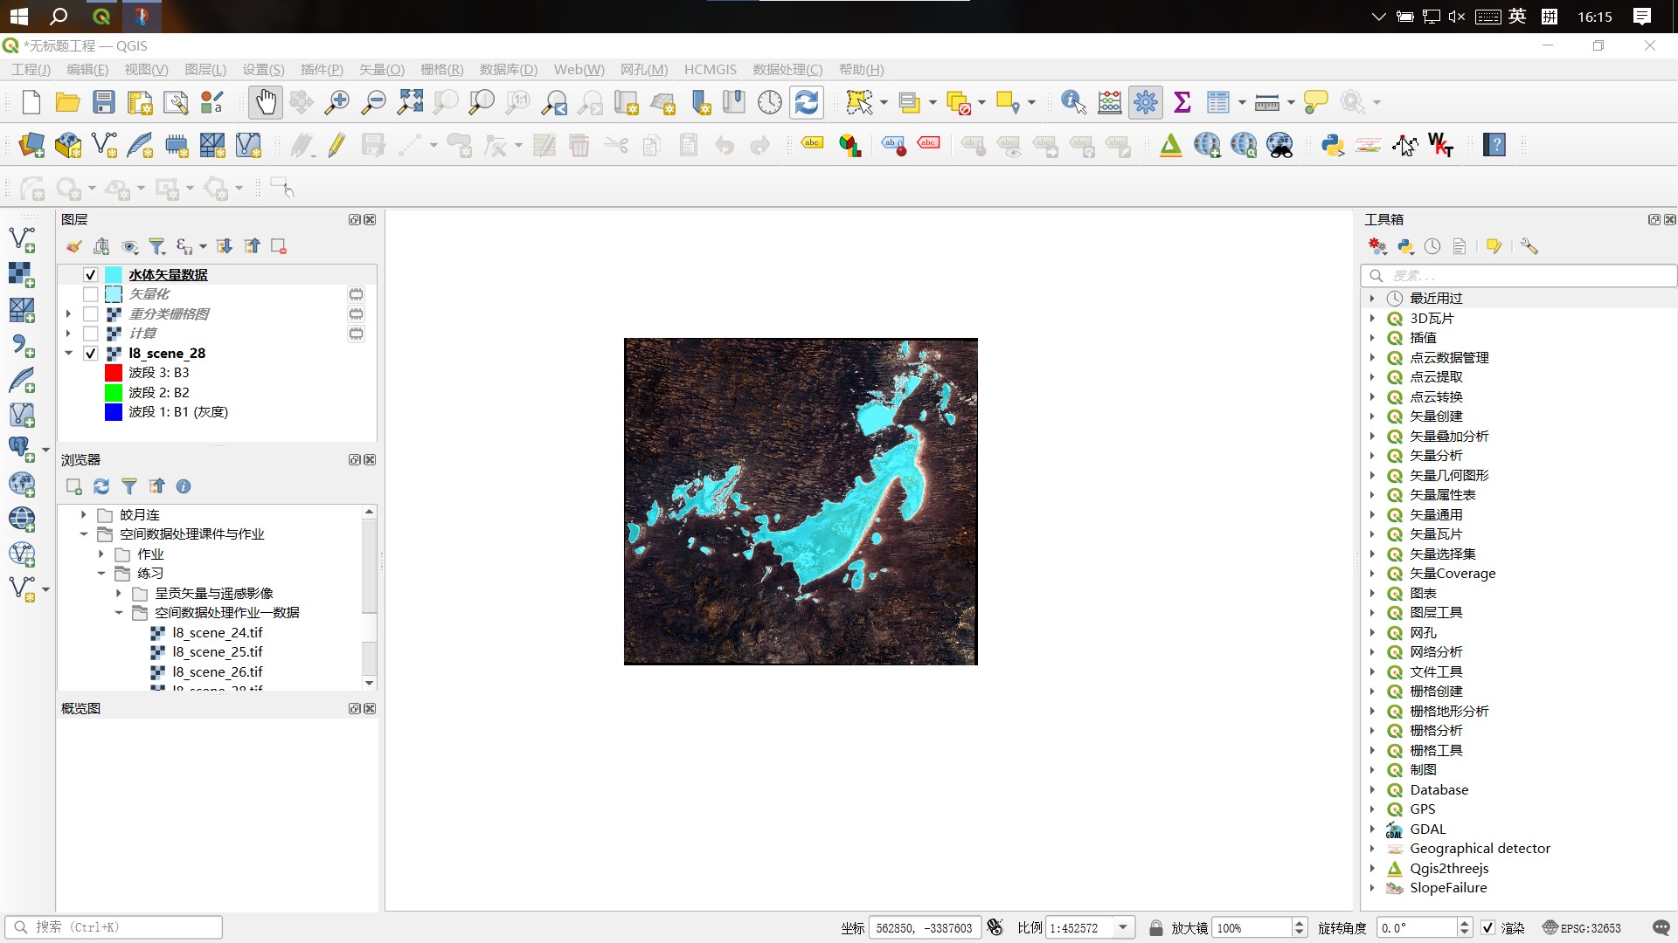Viewport: 1678px width, 943px height.
Task: Click the Remove Layer icon in Layers panel
Action: [x=279, y=246]
